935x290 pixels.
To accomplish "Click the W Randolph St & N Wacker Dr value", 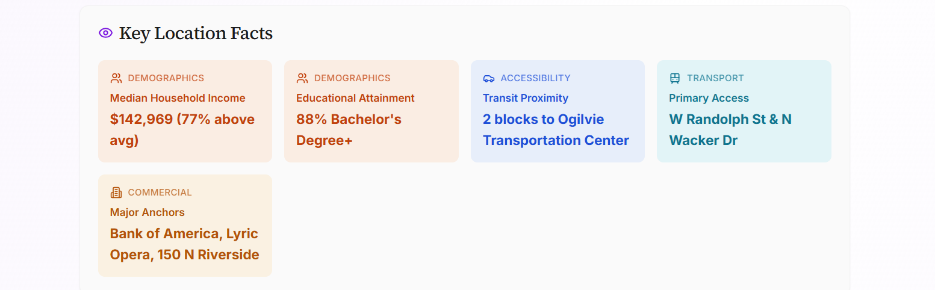I will pyautogui.click(x=730, y=129).
